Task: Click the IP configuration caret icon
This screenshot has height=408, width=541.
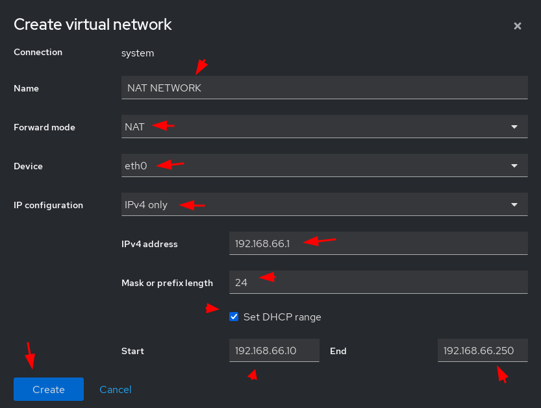Action: tap(514, 205)
